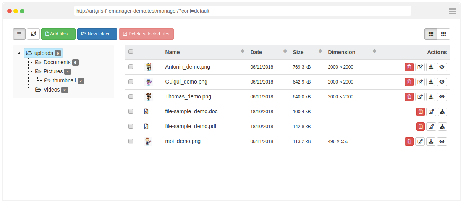Viewport: 463px width, 204px height.
Task: Sort files by the Name column
Action: [172, 52]
